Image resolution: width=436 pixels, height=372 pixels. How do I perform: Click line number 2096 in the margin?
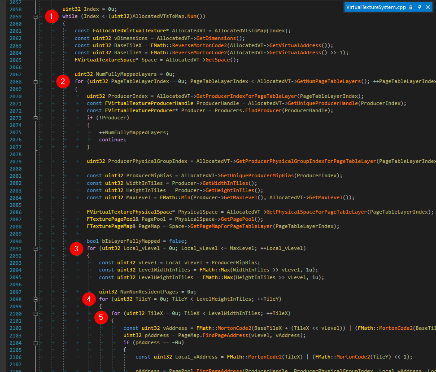(15, 284)
